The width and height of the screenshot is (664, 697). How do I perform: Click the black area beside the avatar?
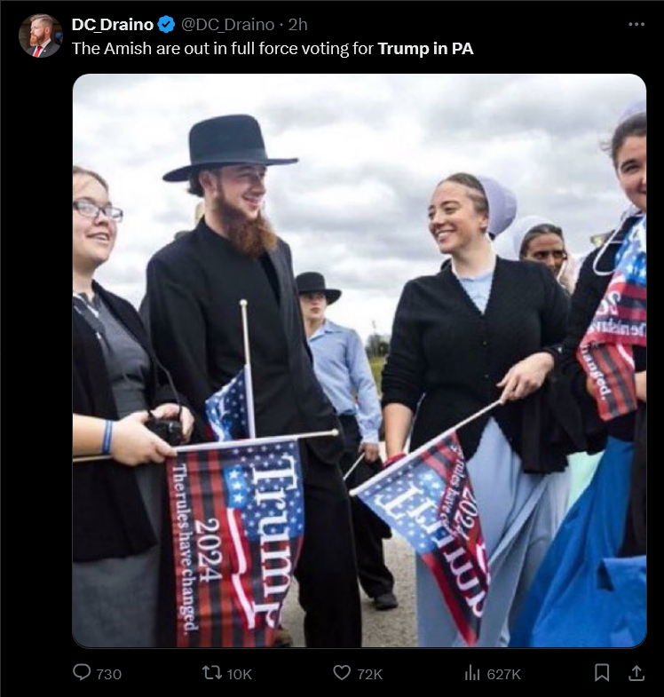pos(36,356)
